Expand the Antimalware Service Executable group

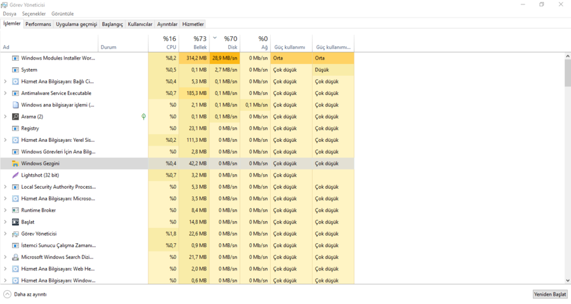(x=5, y=93)
